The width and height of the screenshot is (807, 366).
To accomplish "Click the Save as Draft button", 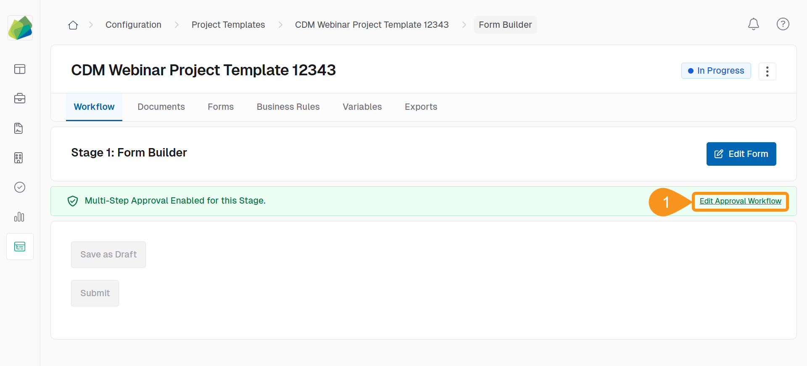I will coord(108,254).
